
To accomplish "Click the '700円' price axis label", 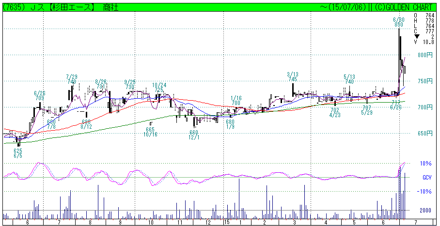I will click(425, 107).
